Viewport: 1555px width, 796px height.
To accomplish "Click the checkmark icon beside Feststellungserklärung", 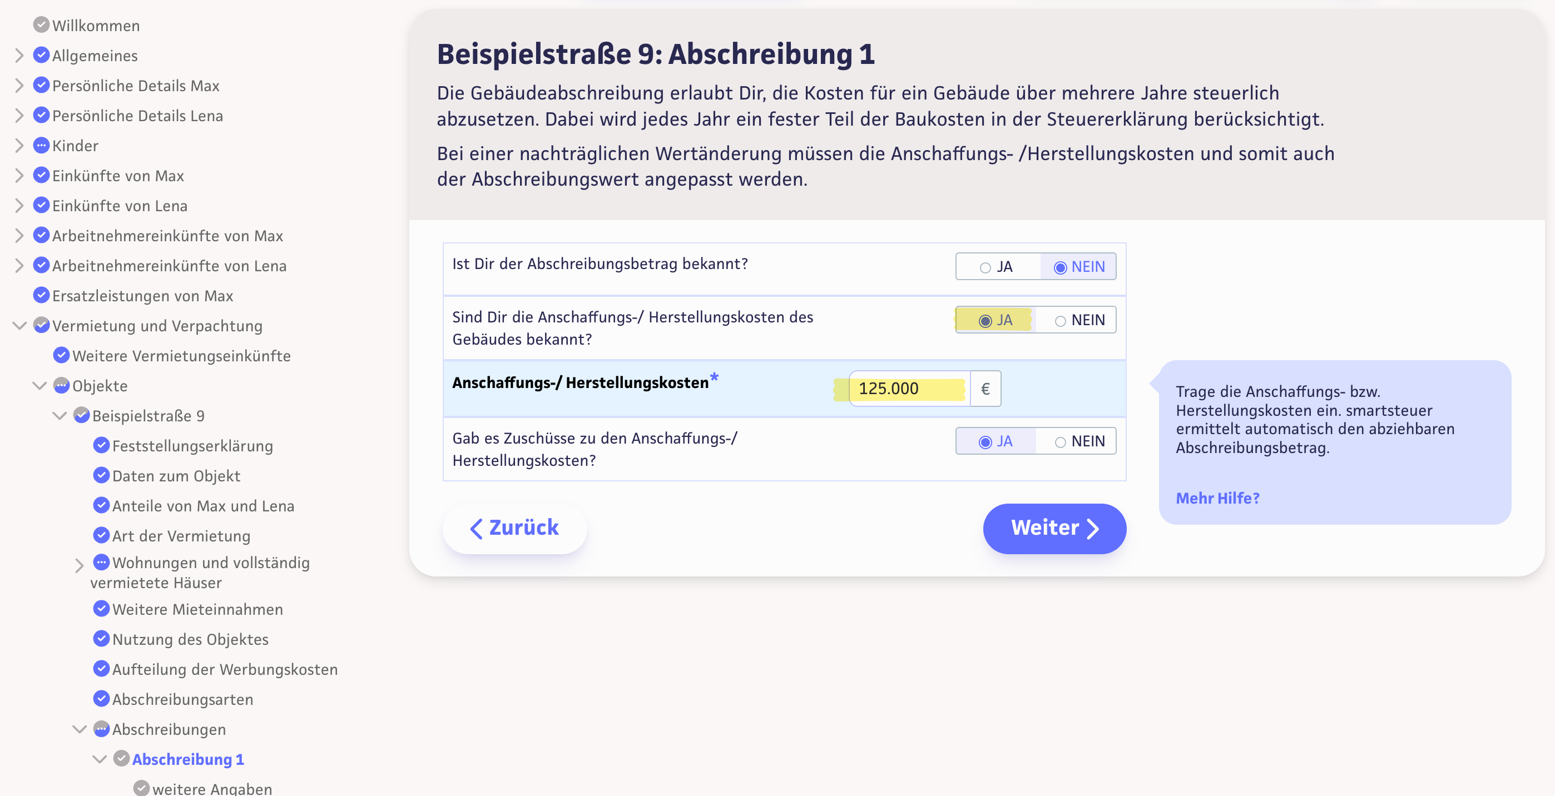I will coord(101,445).
